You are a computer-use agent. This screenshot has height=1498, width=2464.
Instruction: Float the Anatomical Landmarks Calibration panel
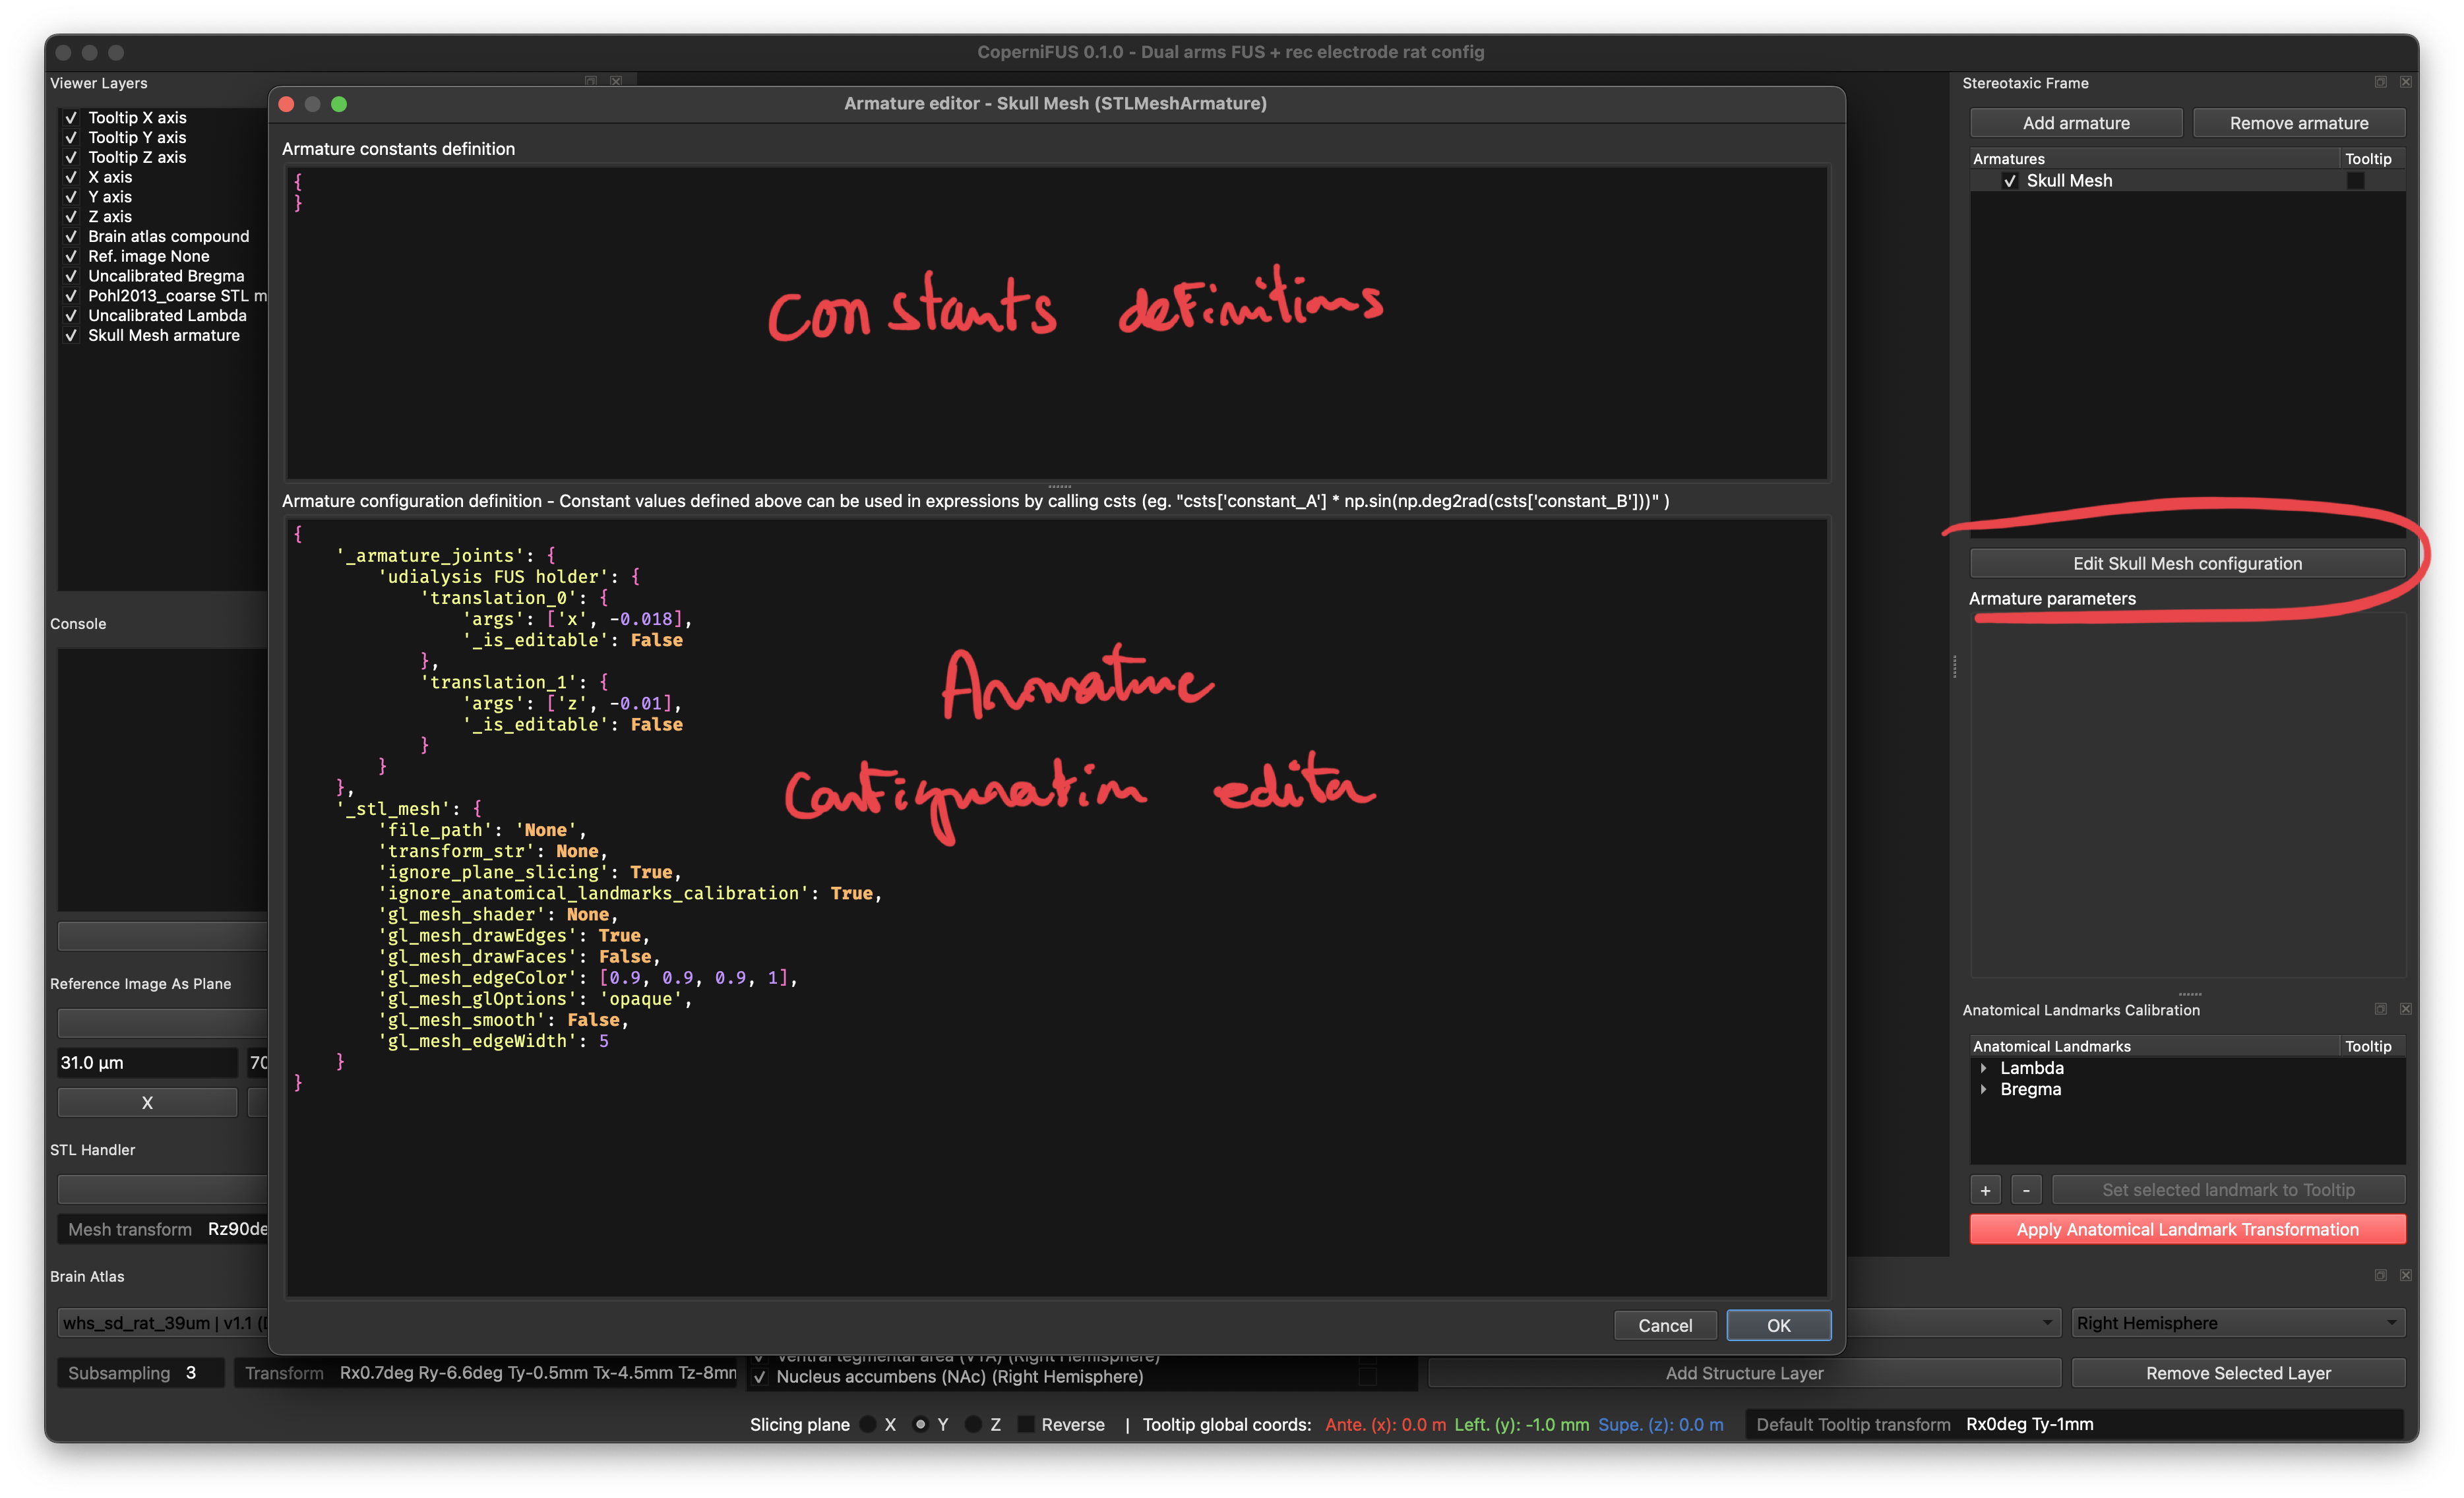tap(2381, 1009)
